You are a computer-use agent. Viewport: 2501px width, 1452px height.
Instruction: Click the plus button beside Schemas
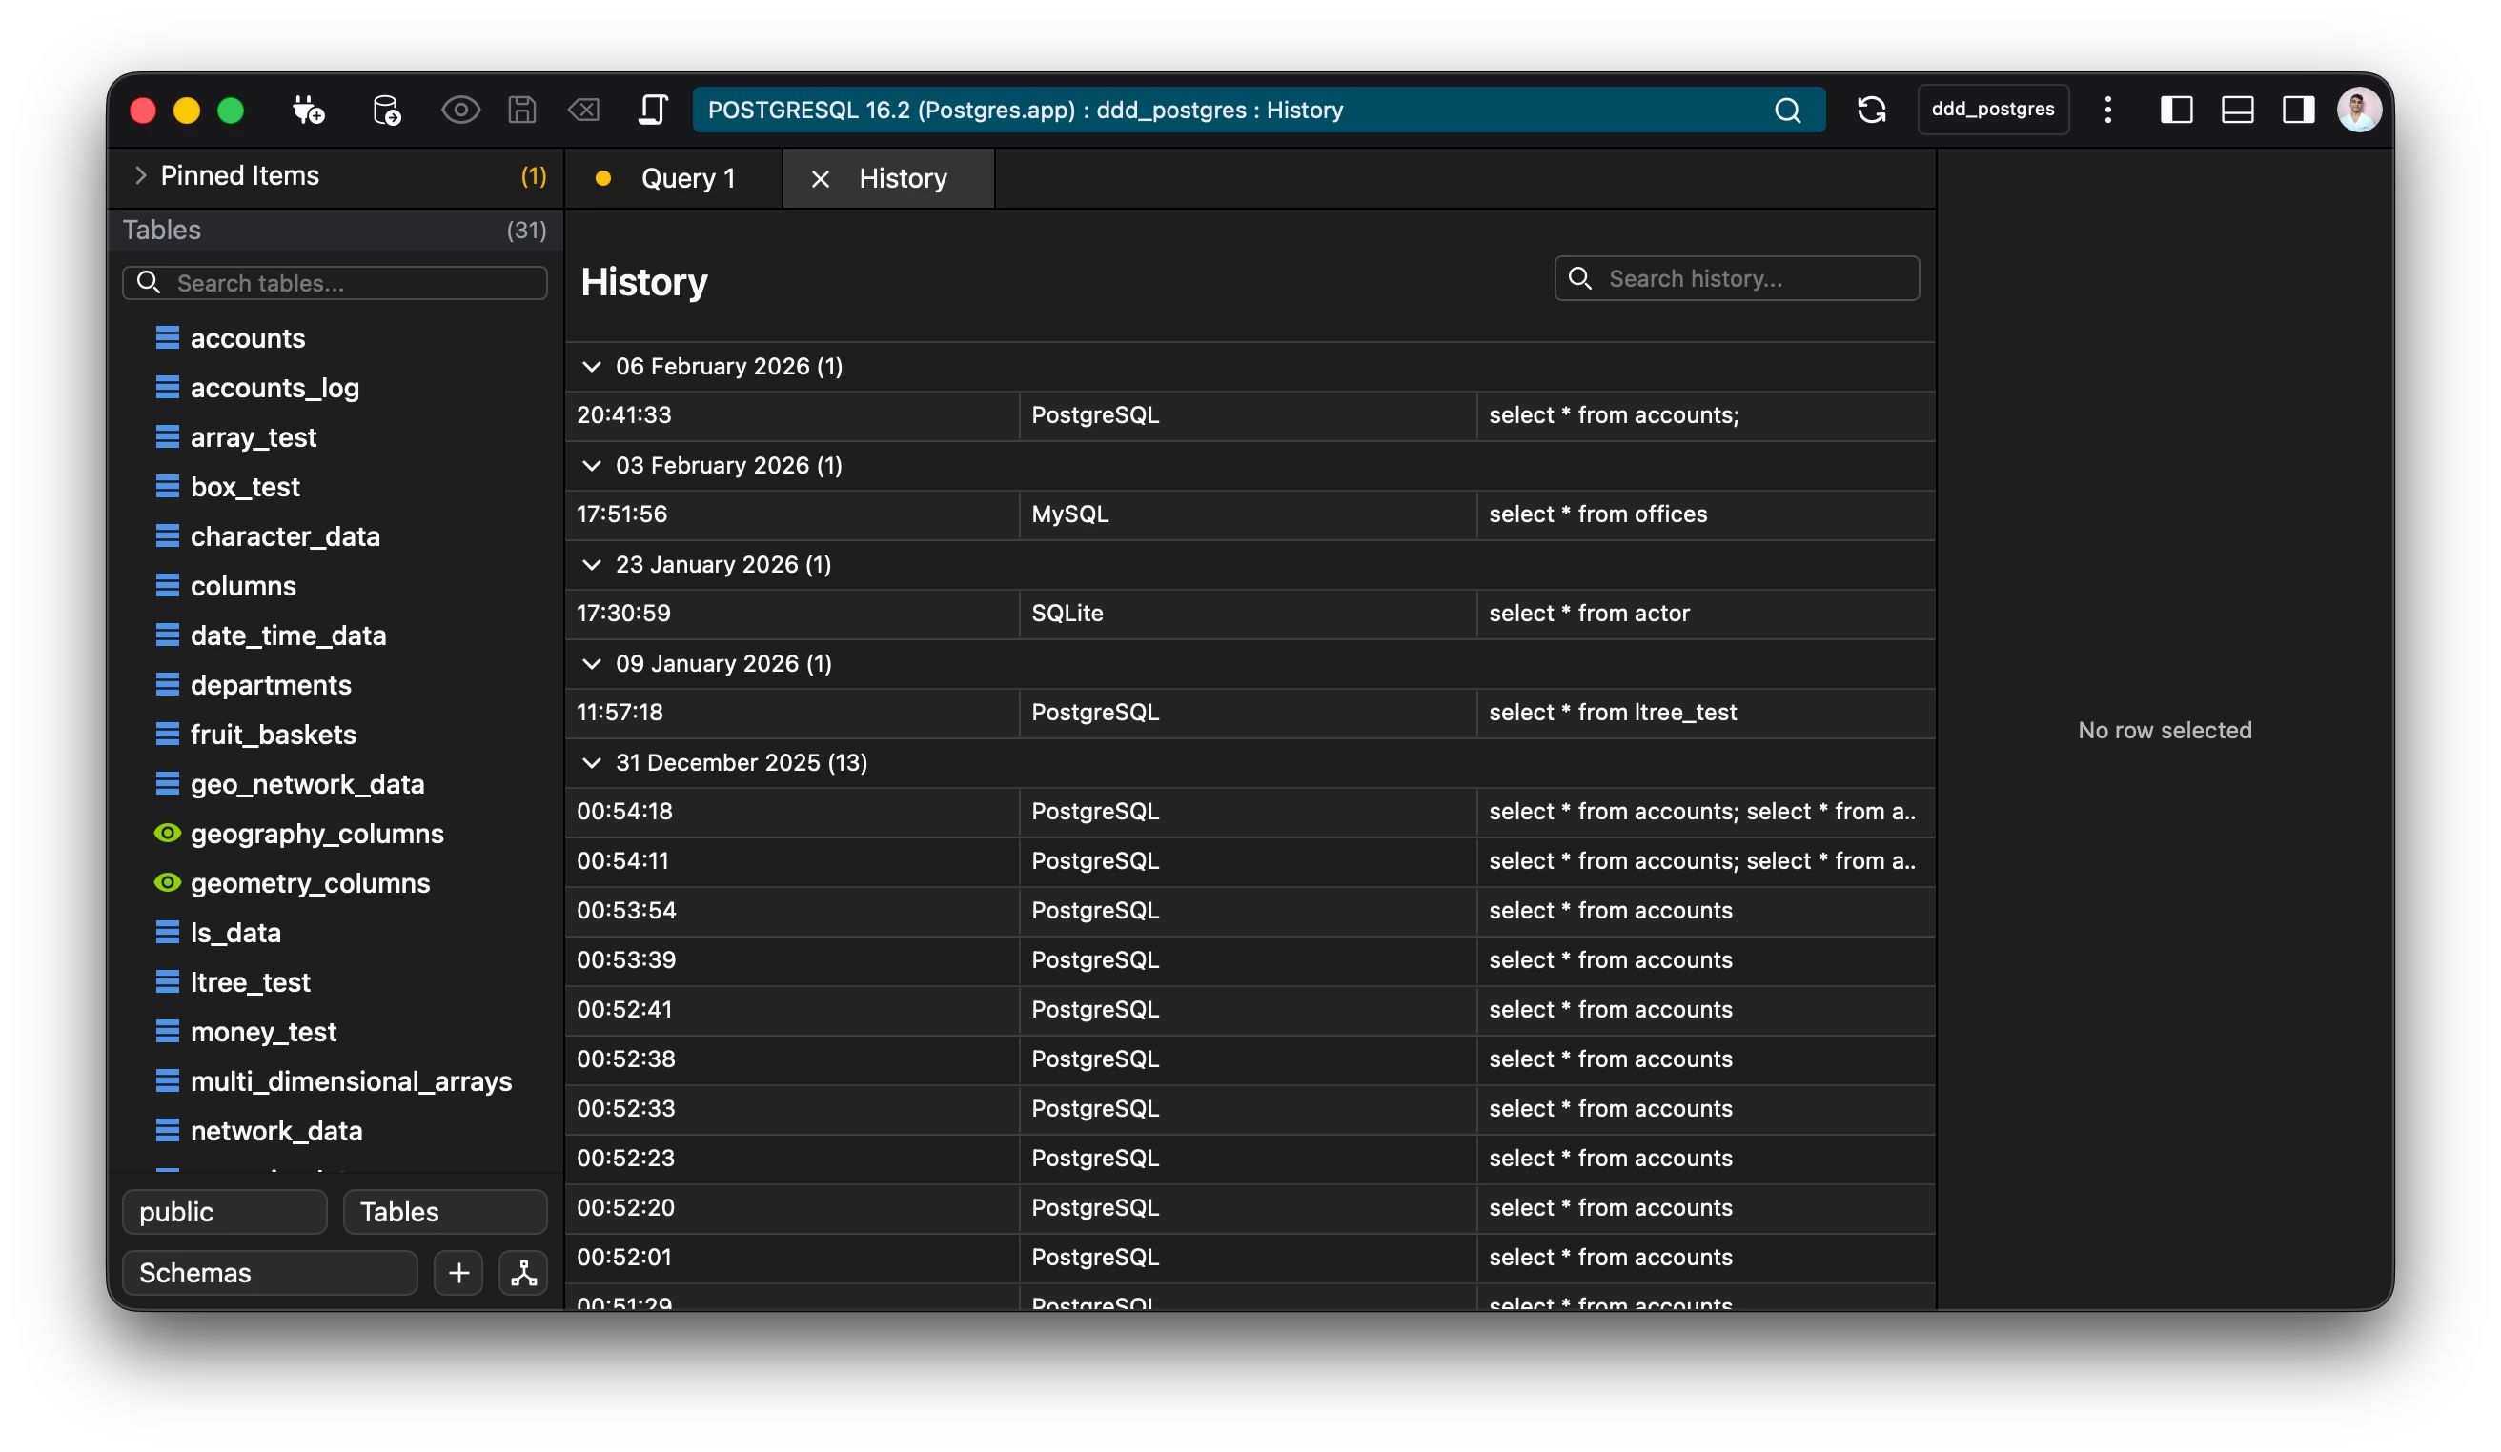(x=458, y=1273)
